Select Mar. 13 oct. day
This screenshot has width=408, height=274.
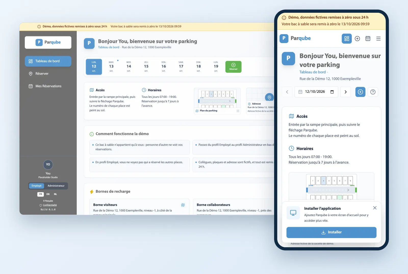pos(111,67)
